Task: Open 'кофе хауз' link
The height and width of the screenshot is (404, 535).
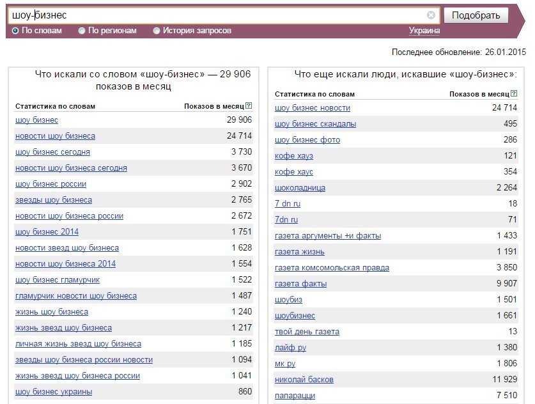Action: (294, 156)
